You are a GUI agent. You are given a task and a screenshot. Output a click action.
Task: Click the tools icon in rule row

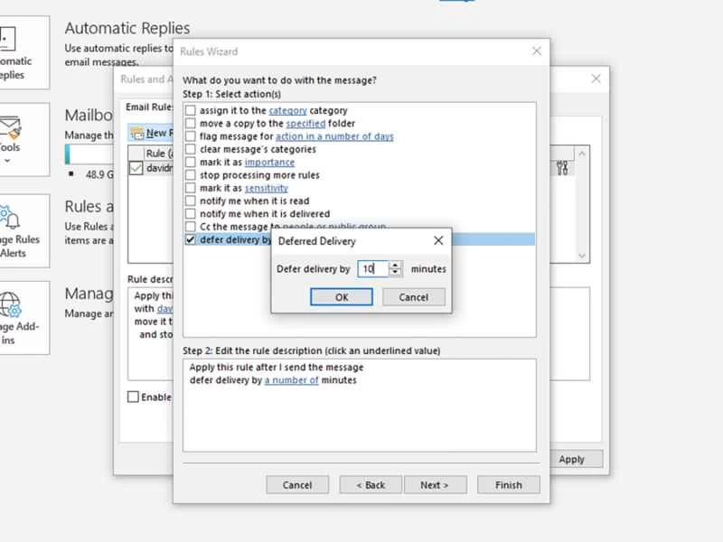[561, 167]
